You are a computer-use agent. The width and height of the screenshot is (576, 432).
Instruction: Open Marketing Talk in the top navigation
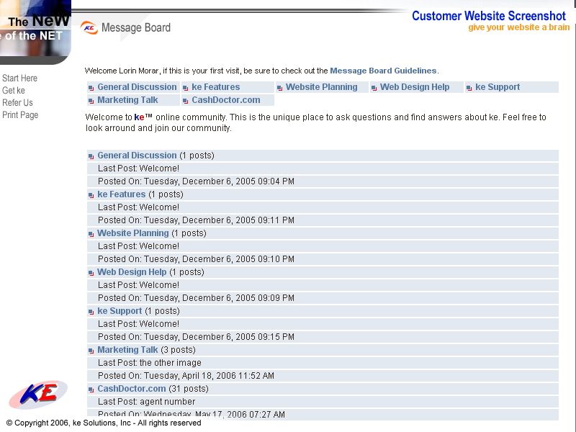coord(127,100)
